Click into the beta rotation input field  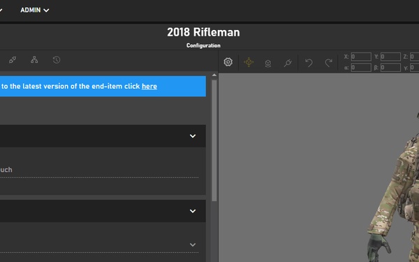pyautogui.click(x=390, y=67)
